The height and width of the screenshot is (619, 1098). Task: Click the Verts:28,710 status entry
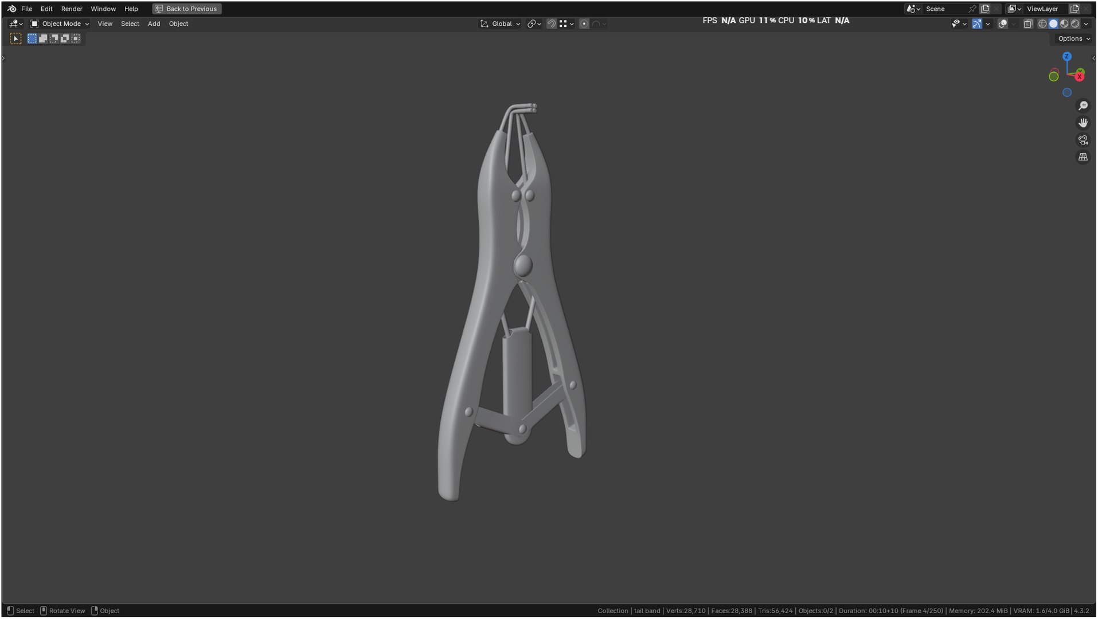click(686, 610)
